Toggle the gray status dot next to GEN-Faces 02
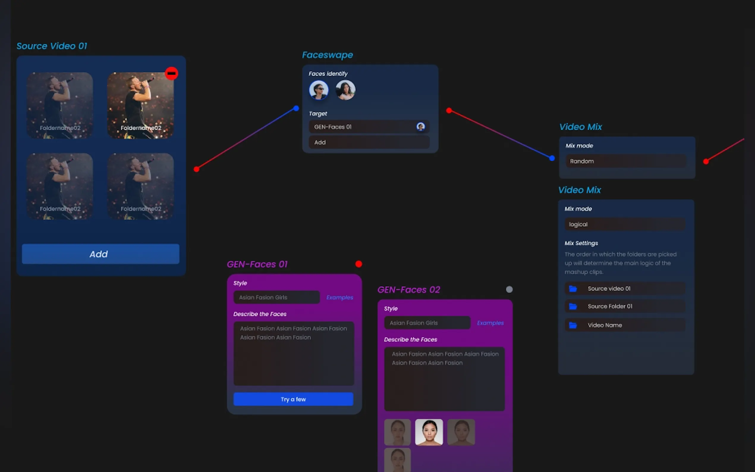Screen dimensions: 755x472 coord(509,290)
